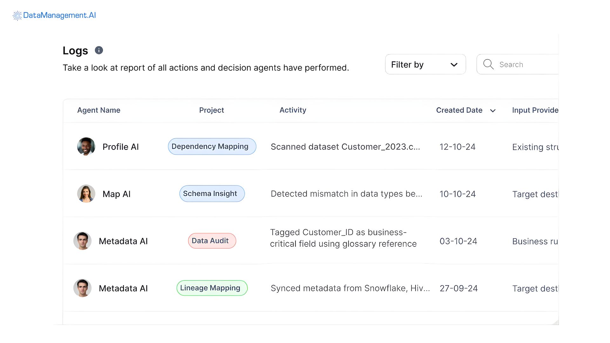Click the Project column header
Screen dimensions: 610x343
coord(212,110)
